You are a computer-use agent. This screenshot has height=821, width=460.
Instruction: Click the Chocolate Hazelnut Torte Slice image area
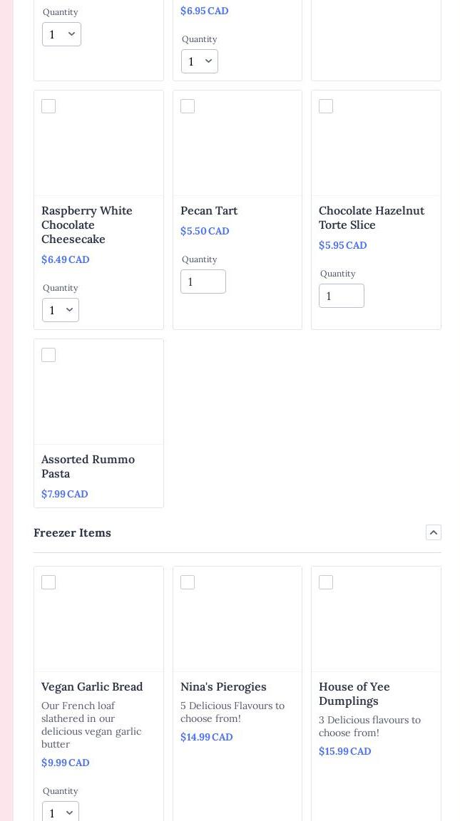pos(376,151)
